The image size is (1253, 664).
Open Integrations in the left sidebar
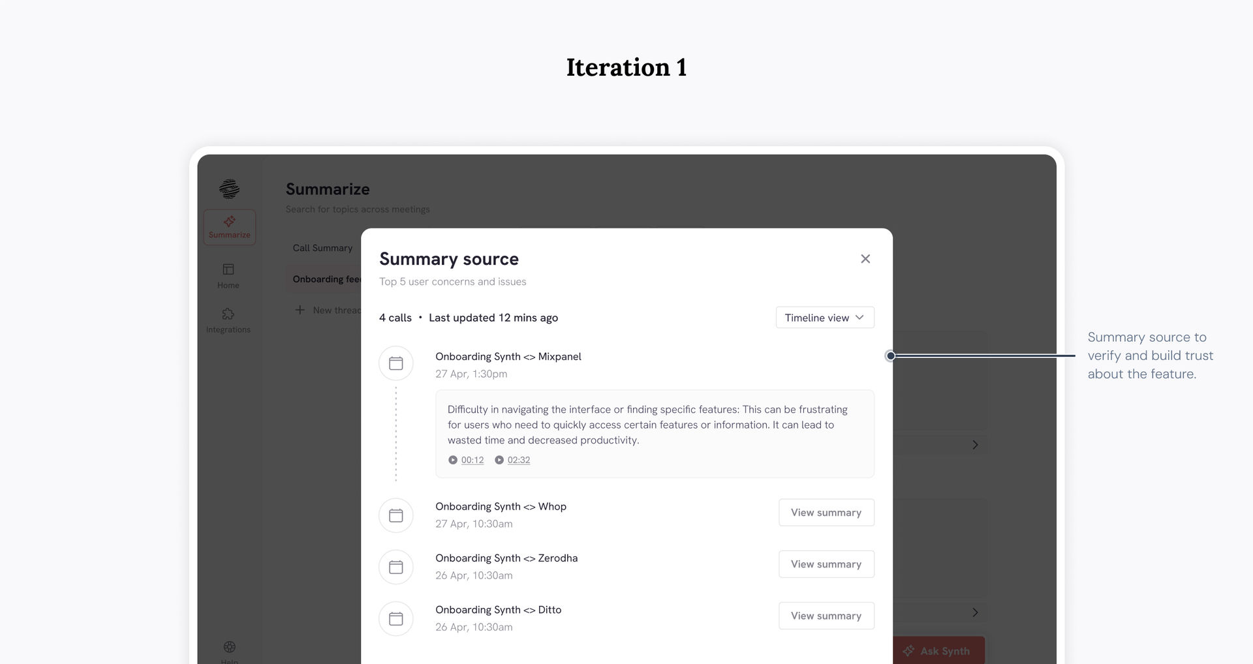228,321
